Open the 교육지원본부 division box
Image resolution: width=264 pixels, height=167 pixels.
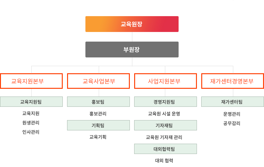[31, 81]
